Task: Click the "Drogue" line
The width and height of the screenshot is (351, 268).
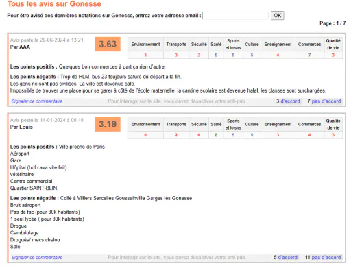Action: click(x=19, y=226)
